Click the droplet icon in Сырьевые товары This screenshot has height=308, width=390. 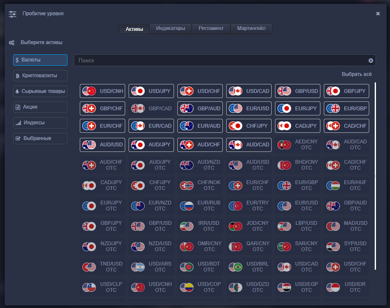17,91
